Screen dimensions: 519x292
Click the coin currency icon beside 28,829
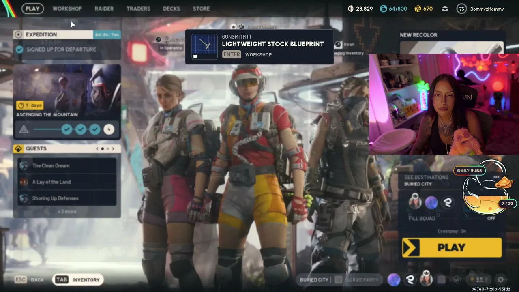click(x=351, y=9)
